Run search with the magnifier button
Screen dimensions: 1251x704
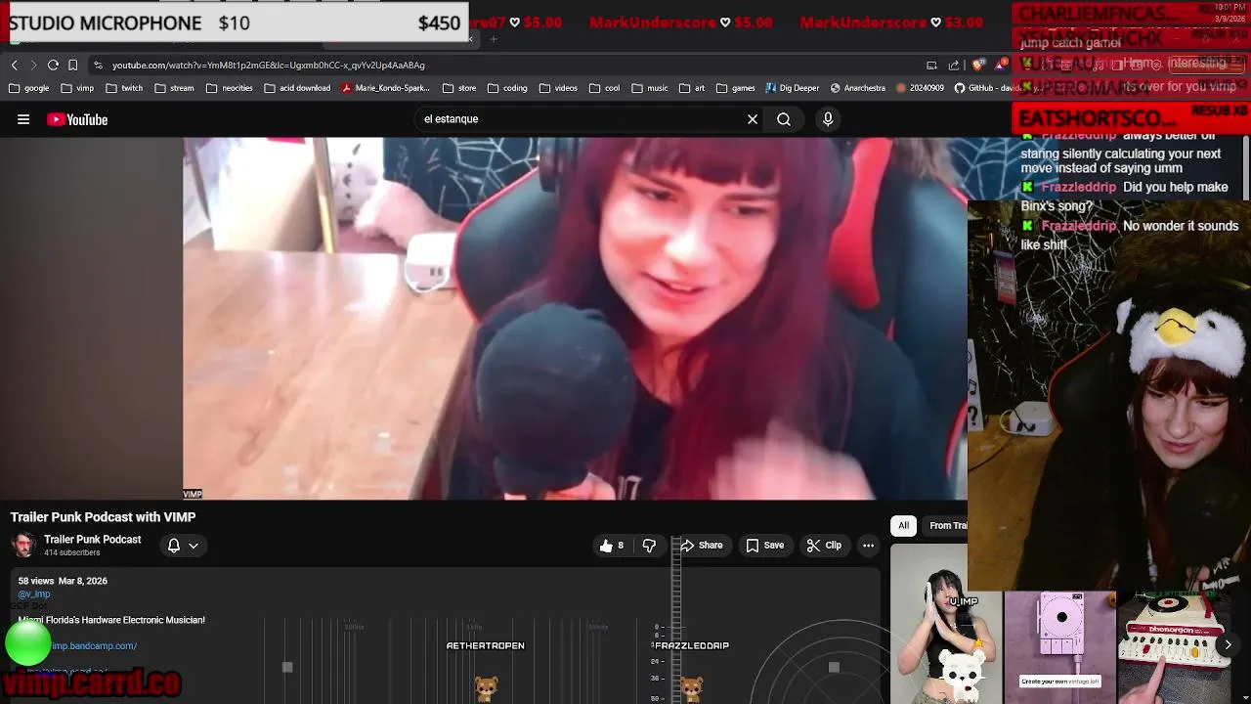(x=784, y=119)
